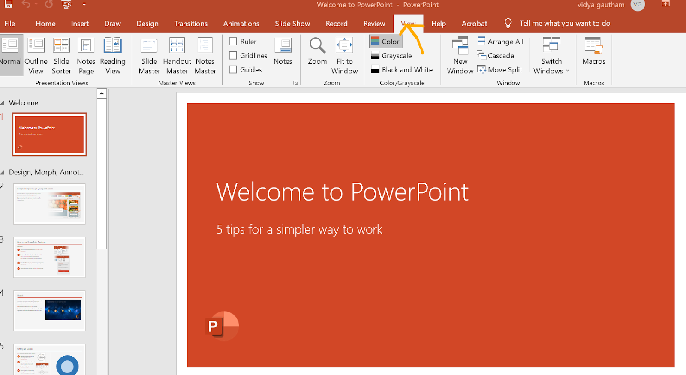Viewport: 686px width, 375px height.
Task: Click the Welcome to PowerPoint title text
Action: pos(342,192)
